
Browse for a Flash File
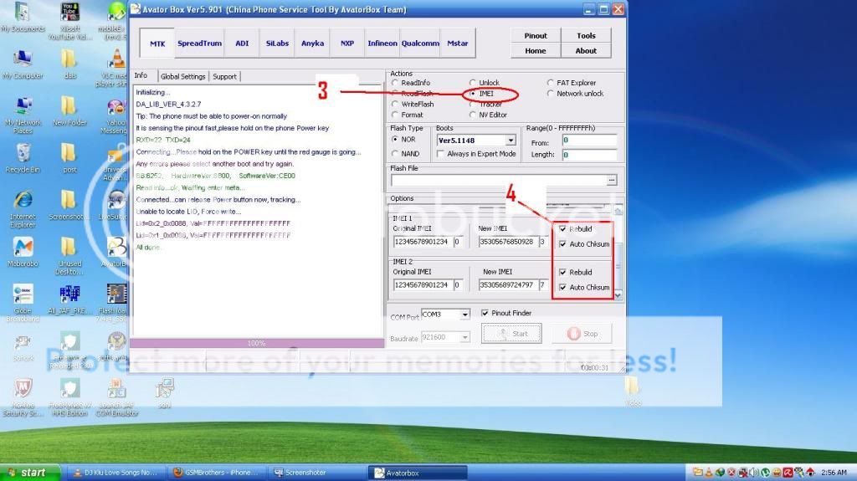tap(612, 180)
